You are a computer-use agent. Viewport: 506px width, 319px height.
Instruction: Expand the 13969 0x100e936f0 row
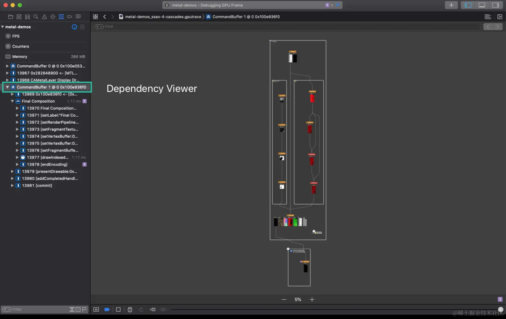click(x=12, y=94)
